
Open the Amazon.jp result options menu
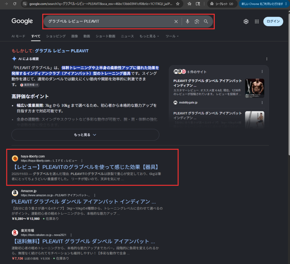click(95, 195)
